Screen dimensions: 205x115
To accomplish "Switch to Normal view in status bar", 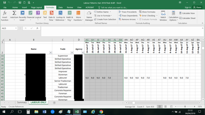I will pyautogui.click(x=160, y=106).
